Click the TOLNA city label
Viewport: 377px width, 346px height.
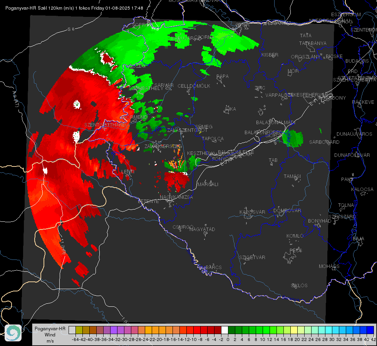pyautogui.click(x=346, y=205)
